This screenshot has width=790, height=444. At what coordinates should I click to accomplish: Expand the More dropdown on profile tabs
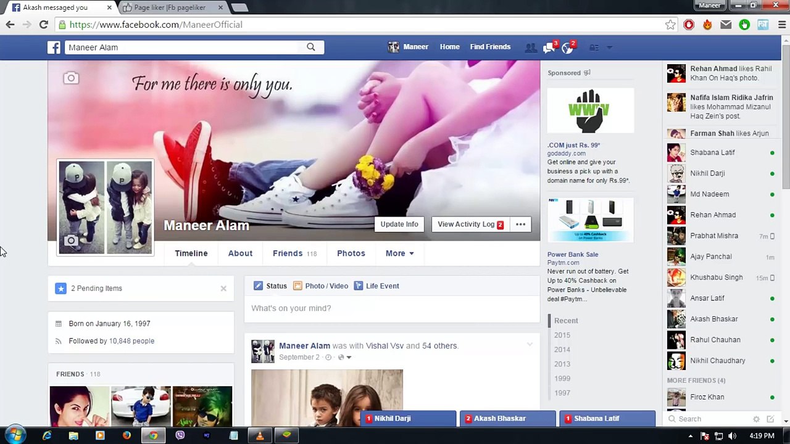click(x=399, y=253)
